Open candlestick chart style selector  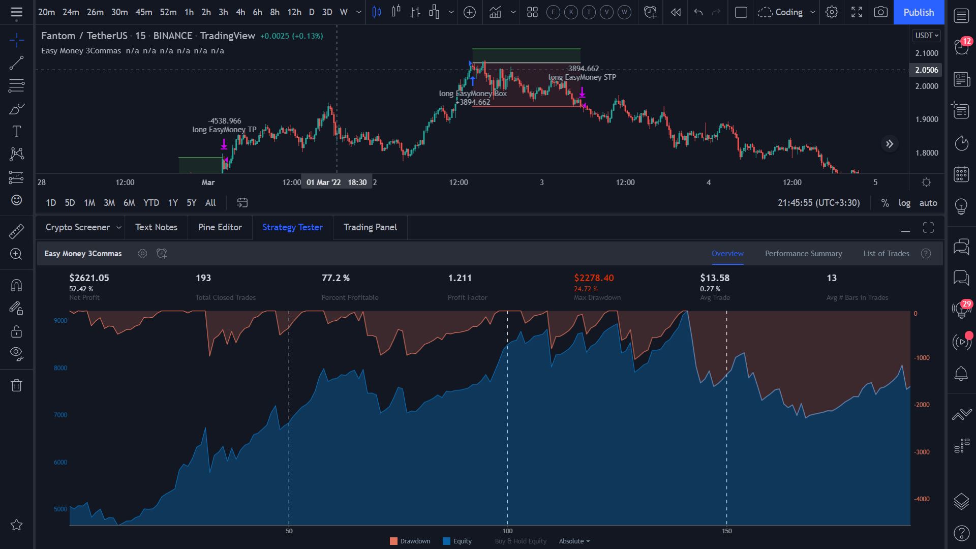coord(377,12)
